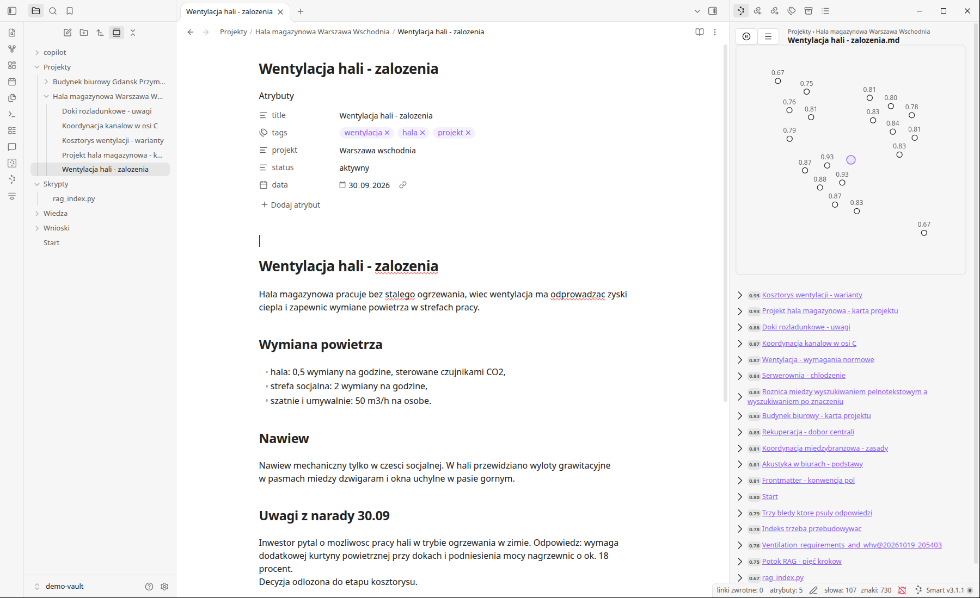
Task: Expand the Wiedza folder
Action: pos(37,214)
